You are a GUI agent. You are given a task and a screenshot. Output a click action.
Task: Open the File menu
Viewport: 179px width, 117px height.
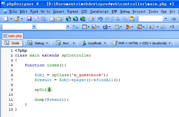coord(13,11)
